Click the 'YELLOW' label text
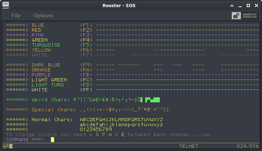The width and height of the screenshot is (262, 151). [41, 50]
